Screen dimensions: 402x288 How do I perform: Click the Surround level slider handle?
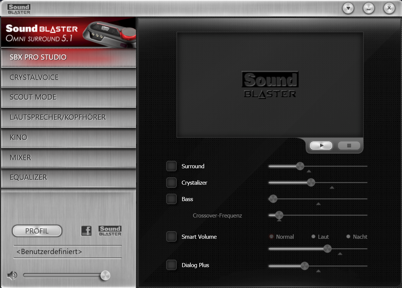pos(300,166)
